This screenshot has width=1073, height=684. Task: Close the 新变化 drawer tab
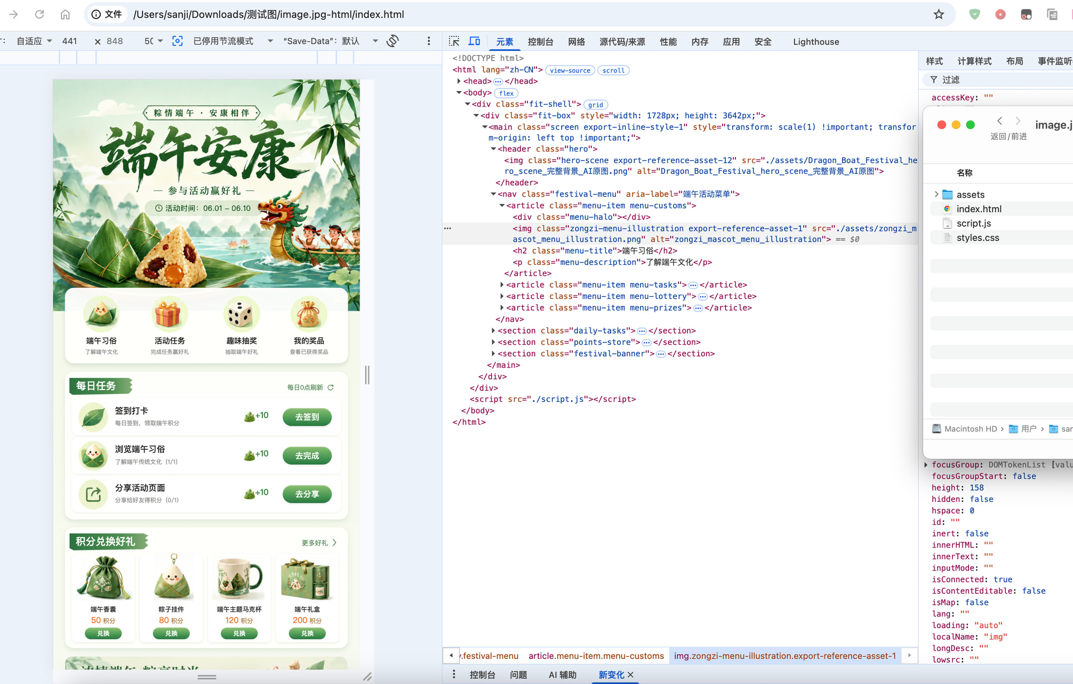pyautogui.click(x=630, y=674)
